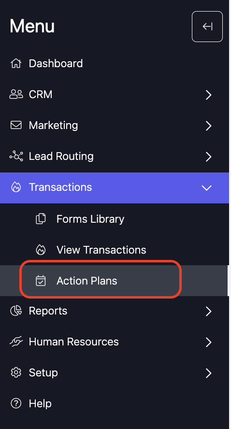
Task: Expand the Marketing submenu chevron
Action: pyautogui.click(x=209, y=126)
